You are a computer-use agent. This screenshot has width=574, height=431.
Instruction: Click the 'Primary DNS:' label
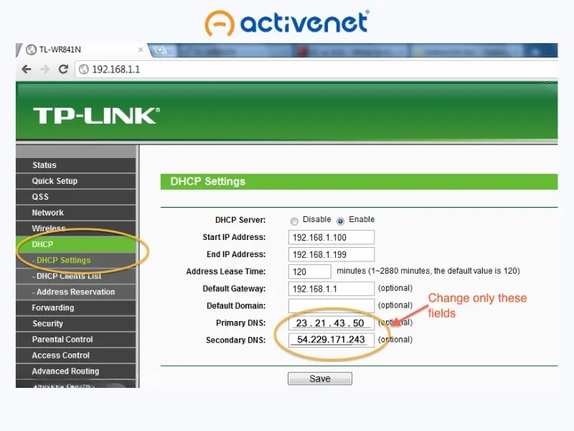[x=240, y=323]
